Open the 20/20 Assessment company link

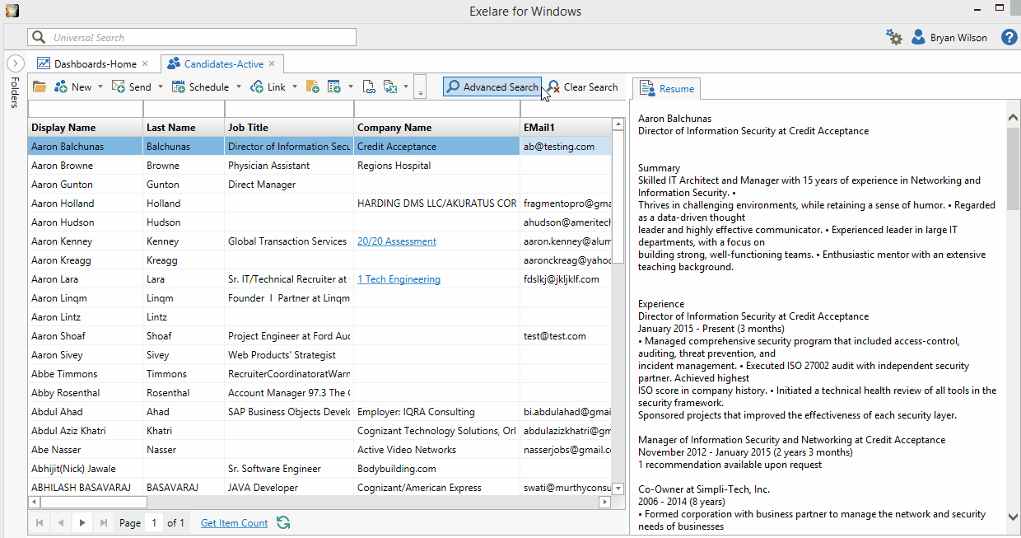point(397,241)
